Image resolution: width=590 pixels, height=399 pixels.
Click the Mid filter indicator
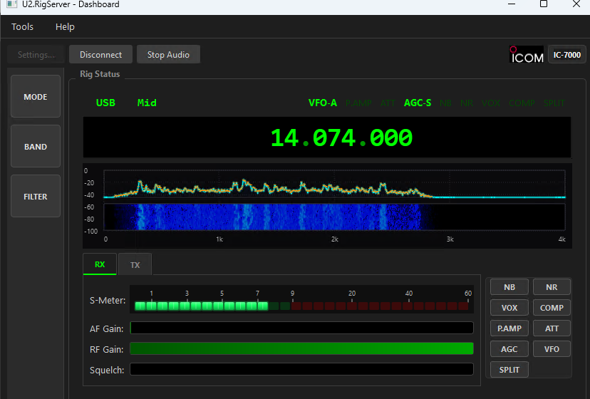click(x=147, y=103)
